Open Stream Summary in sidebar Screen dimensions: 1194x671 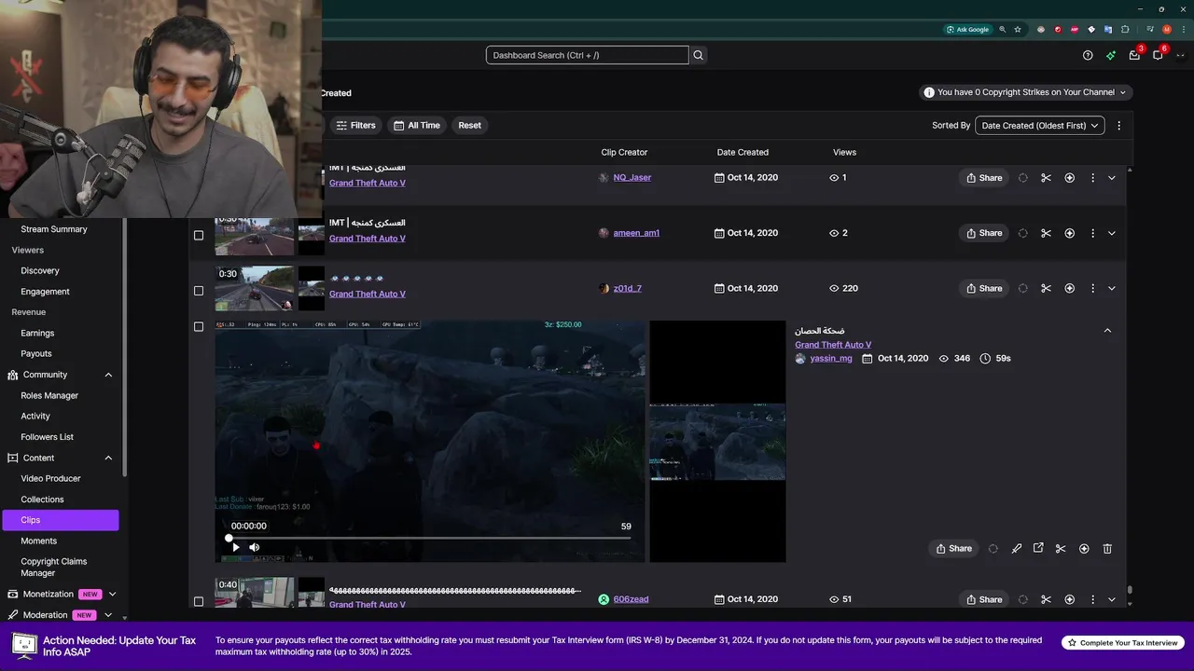[x=54, y=229]
